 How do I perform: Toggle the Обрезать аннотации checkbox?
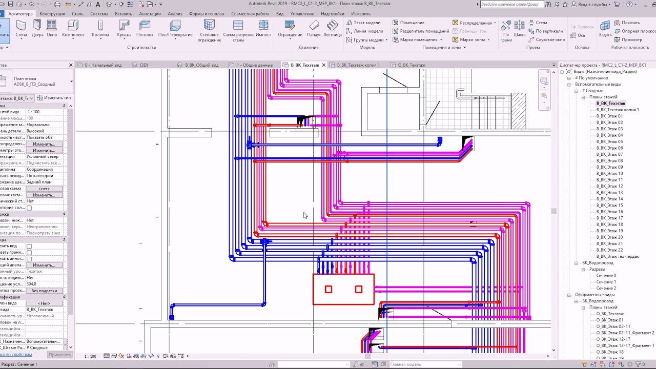(x=29, y=259)
